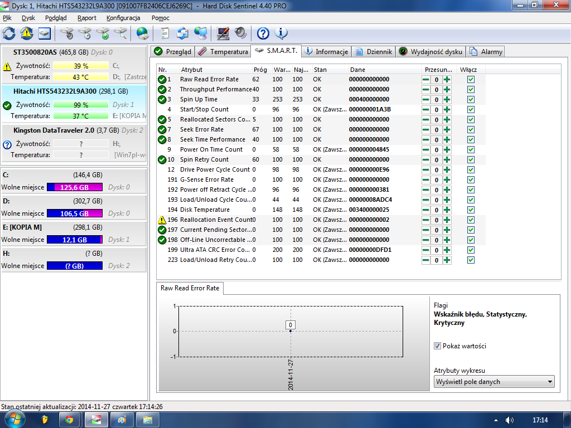571x428 pixels.
Task: Open the Dysk menu
Action: coord(28,18)
